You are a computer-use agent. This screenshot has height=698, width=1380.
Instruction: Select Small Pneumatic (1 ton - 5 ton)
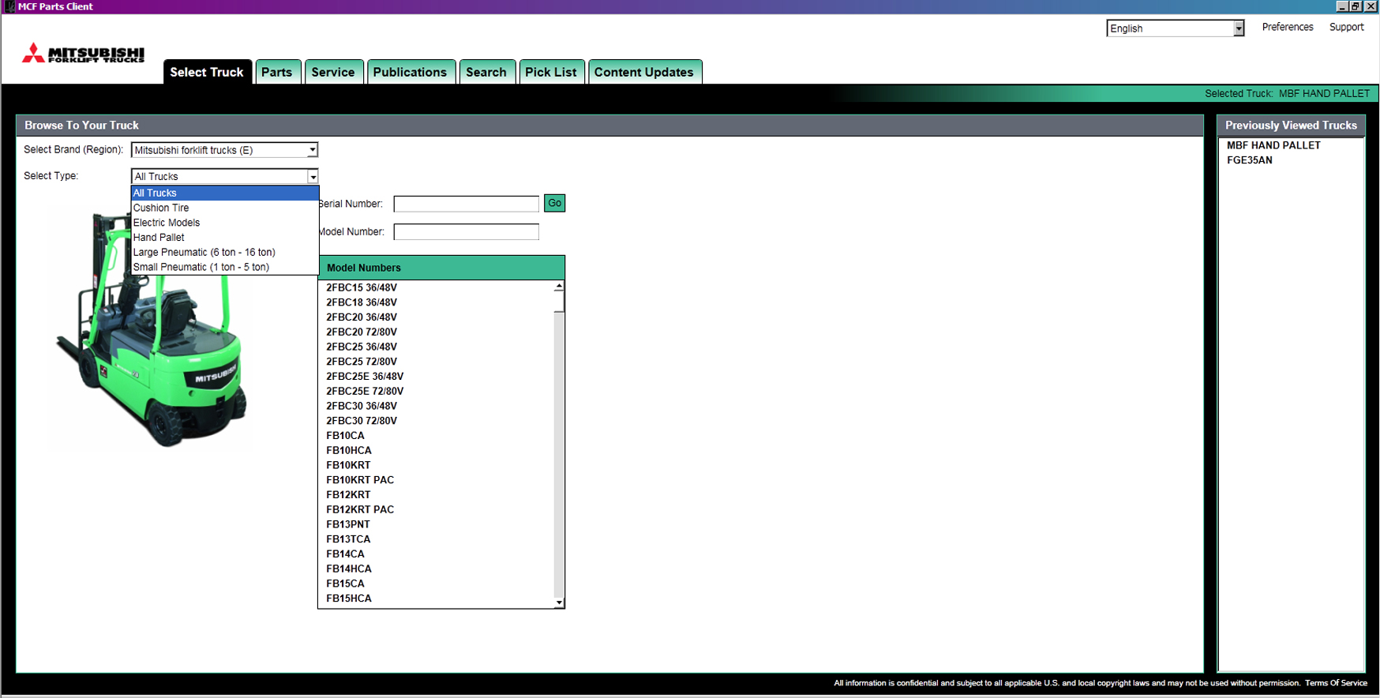pyautogui.click(x=201, y=267)
